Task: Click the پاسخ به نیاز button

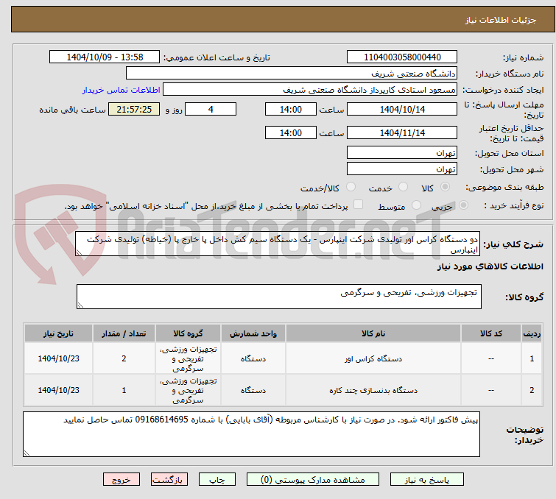Action: [x=427, y=480]
